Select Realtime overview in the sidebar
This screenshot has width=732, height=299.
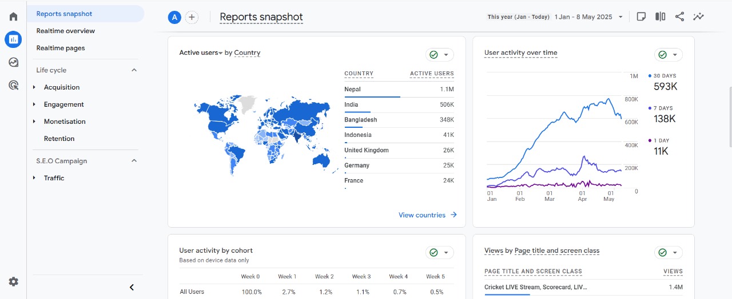(65, 31)
